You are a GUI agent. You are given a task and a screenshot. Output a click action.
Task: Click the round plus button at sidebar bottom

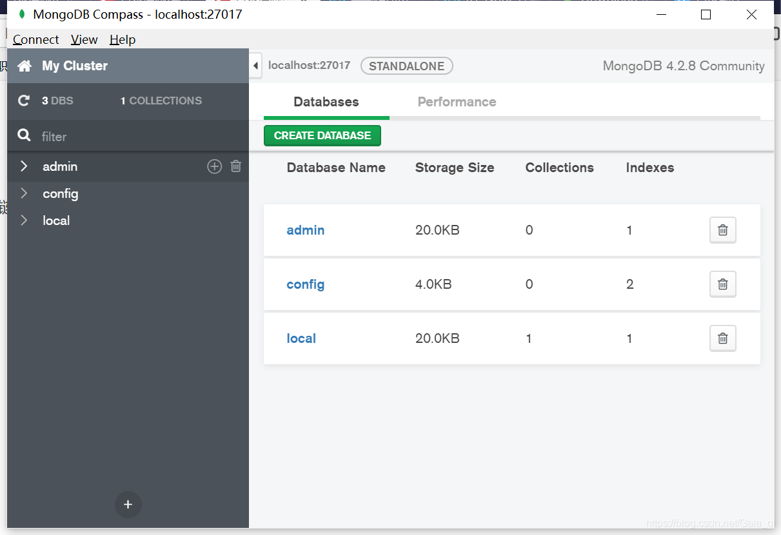(128, 505)
